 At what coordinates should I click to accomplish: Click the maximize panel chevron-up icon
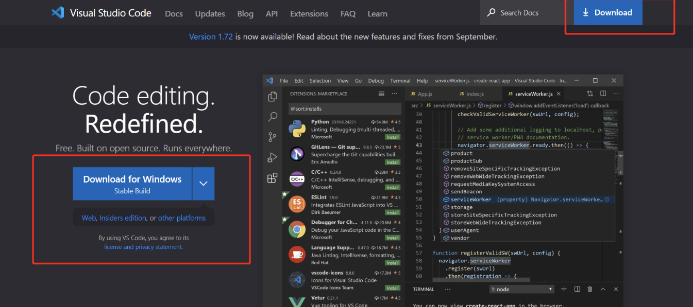click(x=603, y=289)
